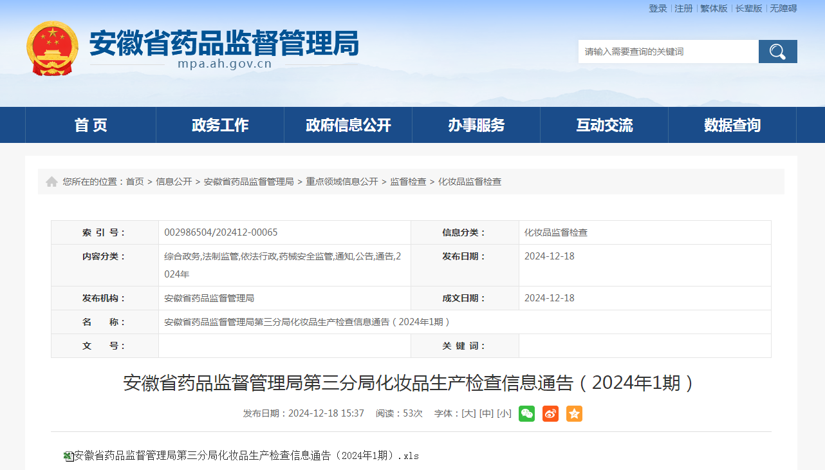Share the article via Weibo icon
825x470 pixels.
[x=550, y=413]
